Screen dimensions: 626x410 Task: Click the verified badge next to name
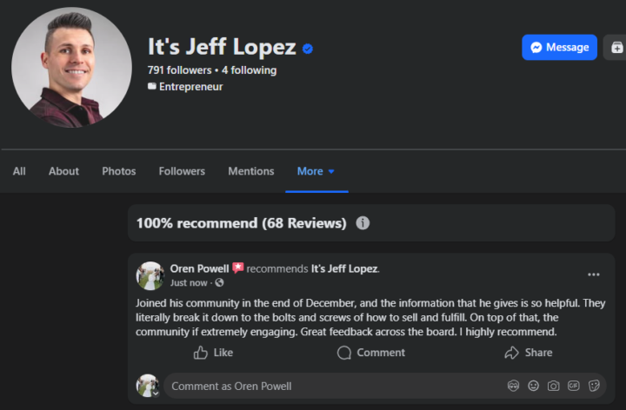tap(308, 49)
